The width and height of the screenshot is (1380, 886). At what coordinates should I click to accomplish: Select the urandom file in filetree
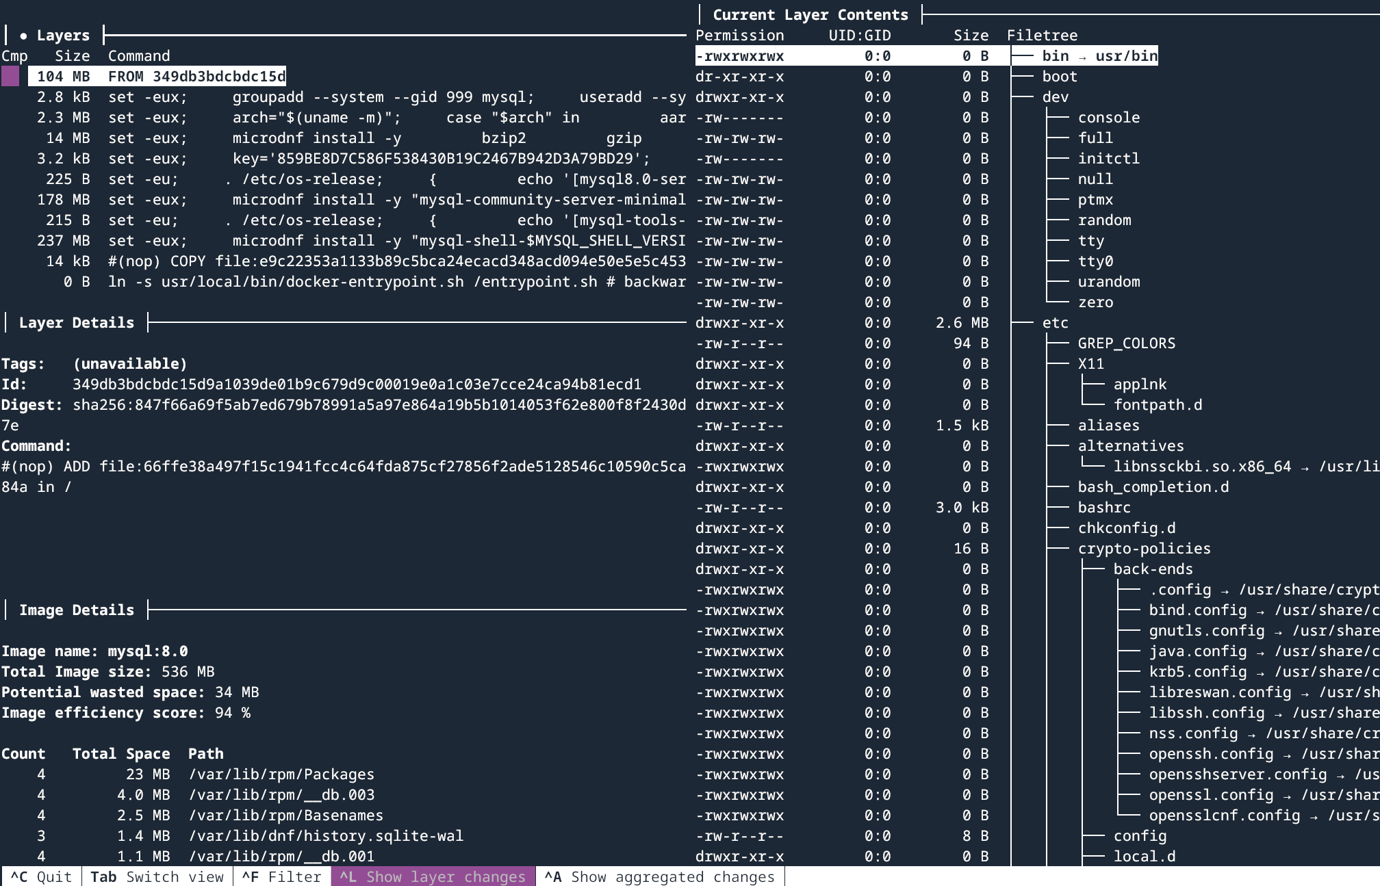[x=1109, y=282]
